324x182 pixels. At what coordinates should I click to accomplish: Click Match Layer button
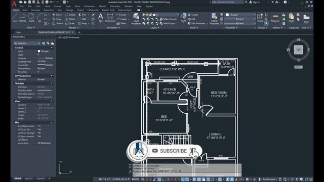(x=168, y=24)
